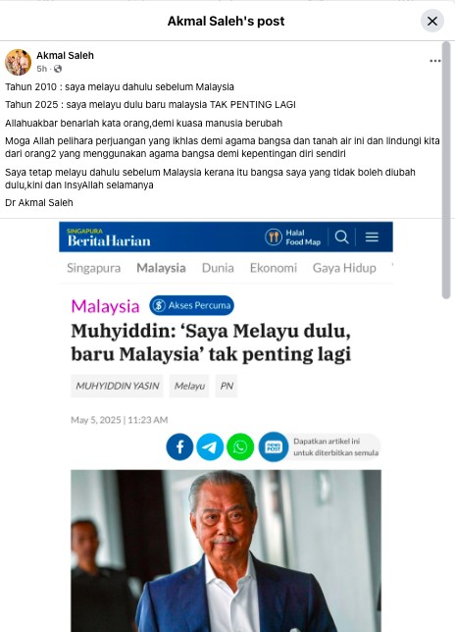Open the Halal Food Map icon

coord(274,237)
